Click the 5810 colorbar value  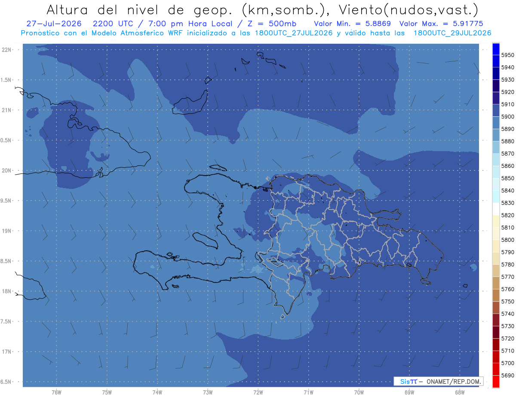[508, 228]
